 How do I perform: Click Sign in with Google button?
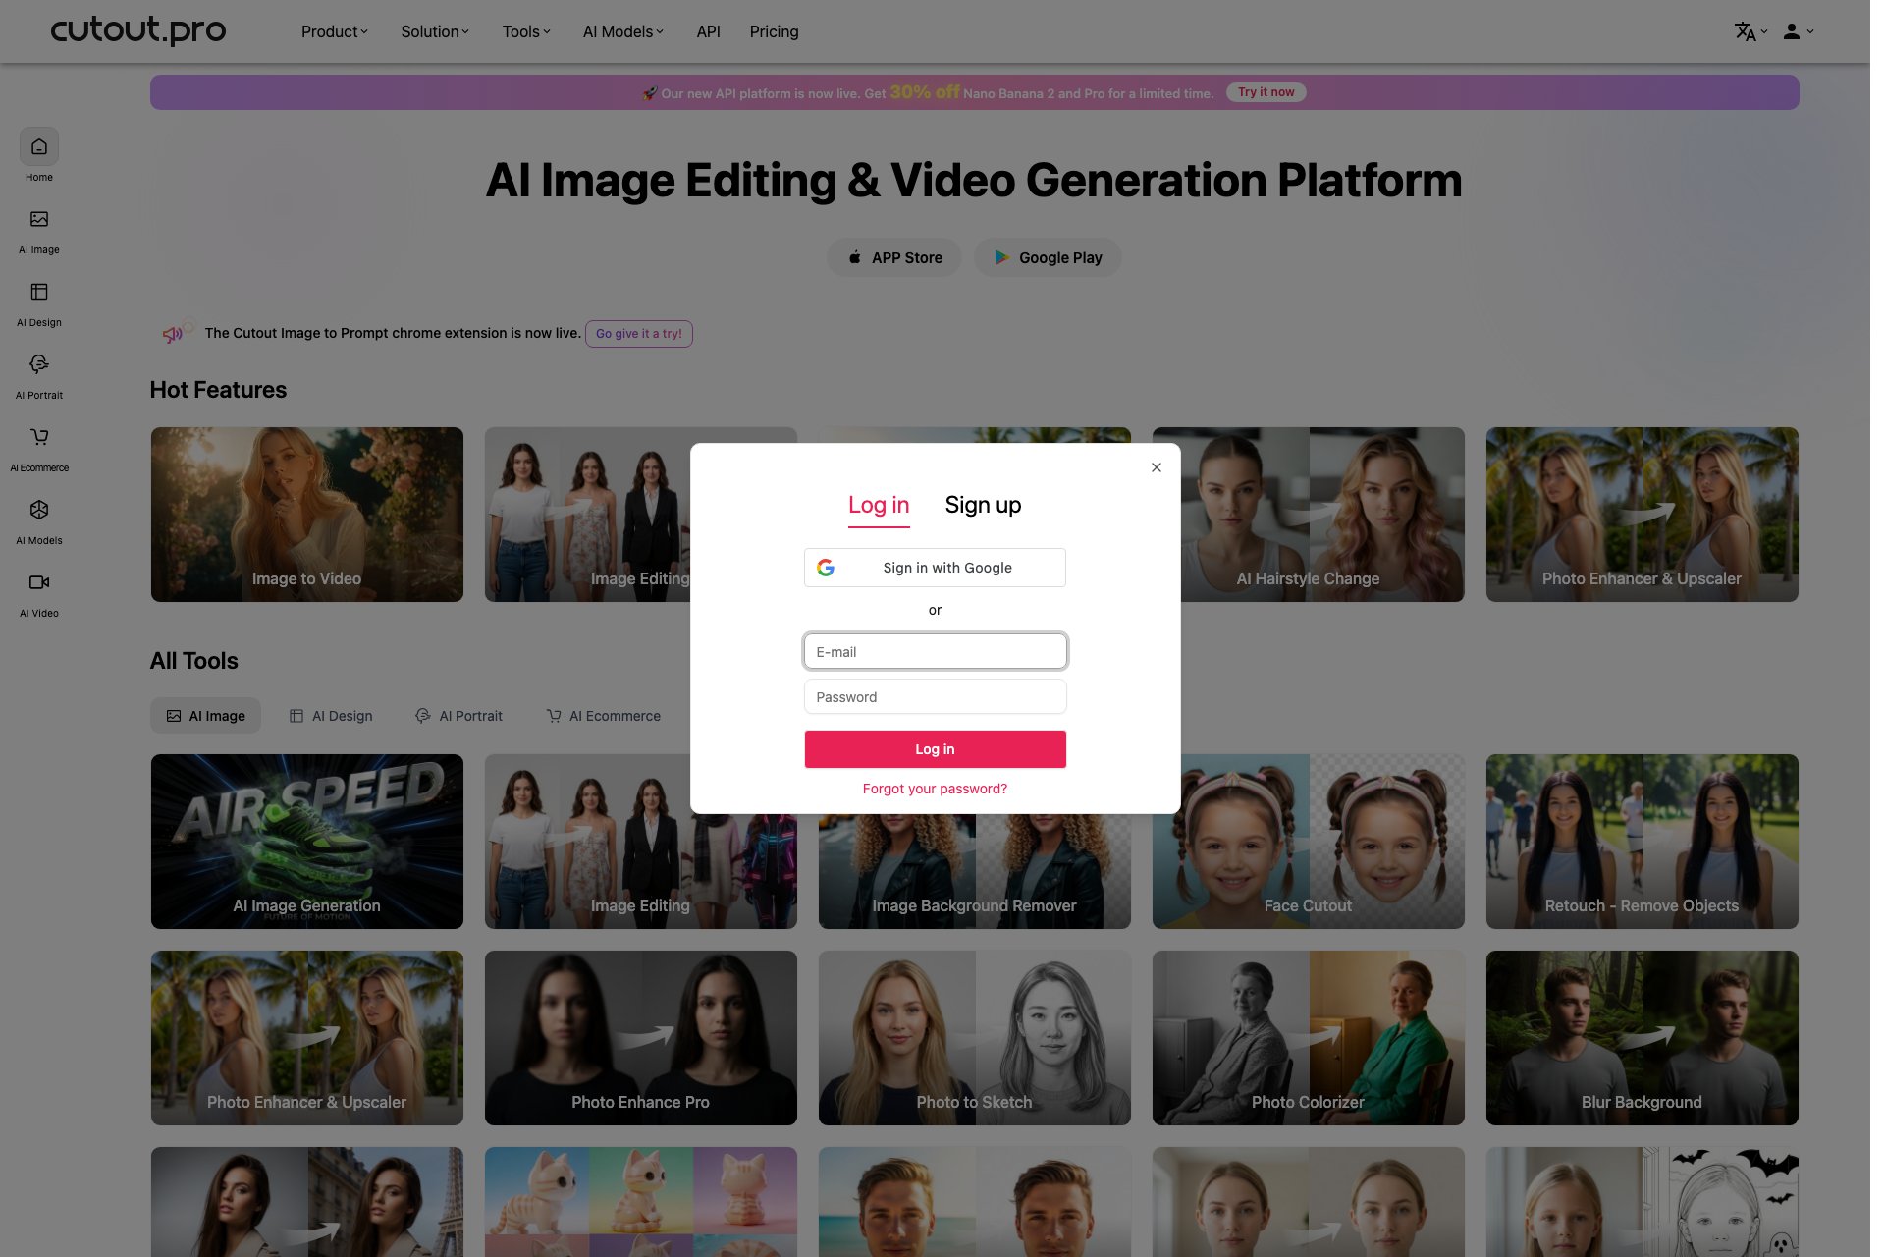click(935, 568)
